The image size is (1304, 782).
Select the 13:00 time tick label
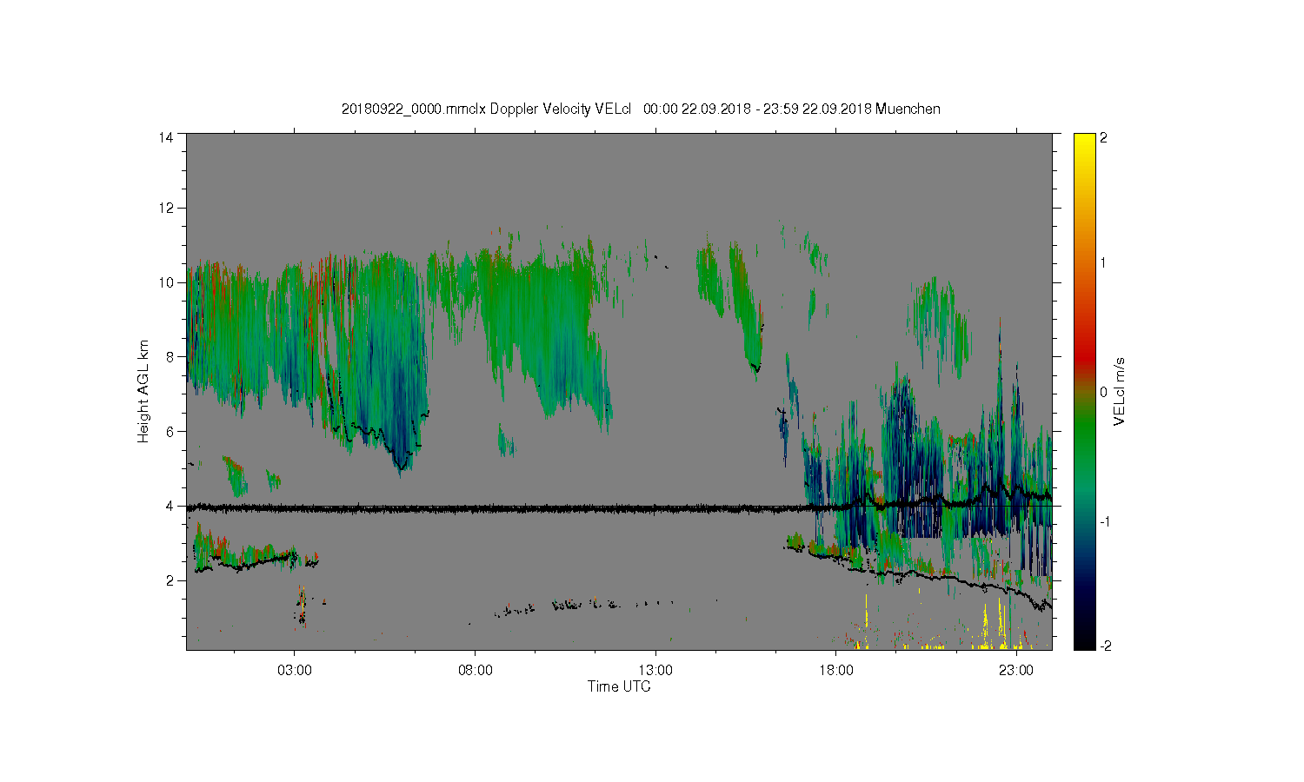pyautogui.click(x=655, y=671)
